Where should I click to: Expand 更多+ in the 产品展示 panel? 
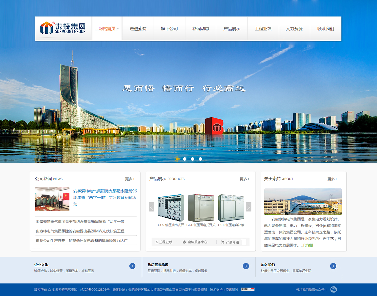245,179
